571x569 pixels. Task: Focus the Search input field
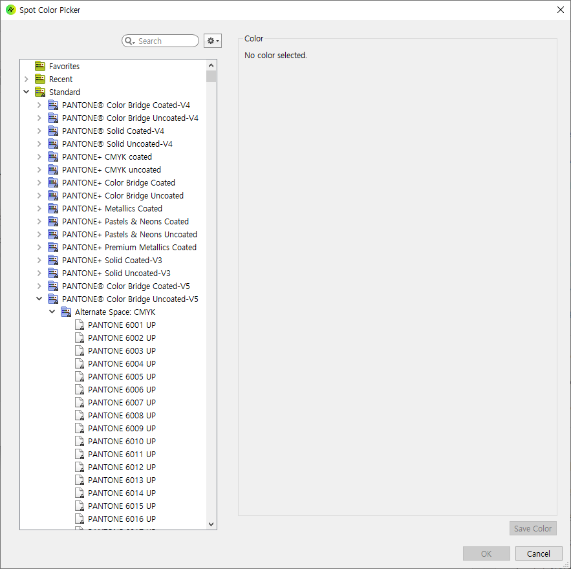click(x=160, y=41)
